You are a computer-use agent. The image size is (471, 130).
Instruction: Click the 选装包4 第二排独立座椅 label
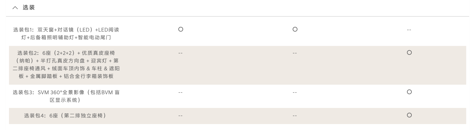pos(65,116)
